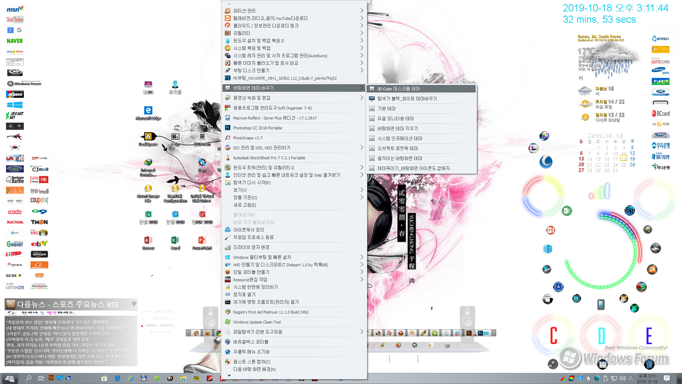Open the SSDFresh desktop shortcut
682x384 pixels.
click(202, 139)
